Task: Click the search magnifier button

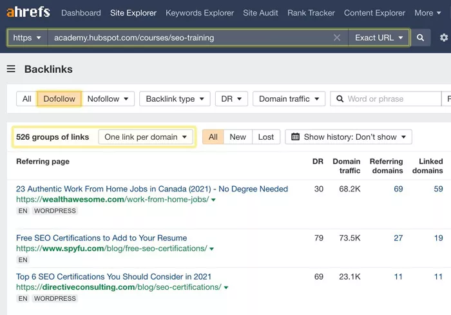Action: 420,38
